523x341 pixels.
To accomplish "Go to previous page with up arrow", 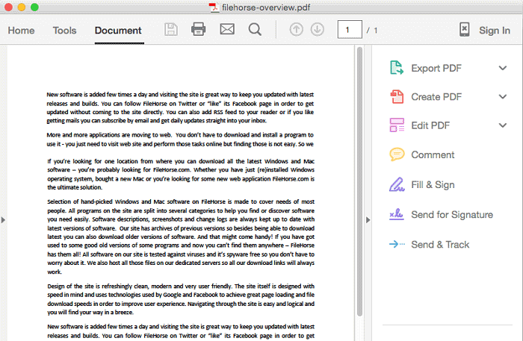I will click(x=297, y=30).
